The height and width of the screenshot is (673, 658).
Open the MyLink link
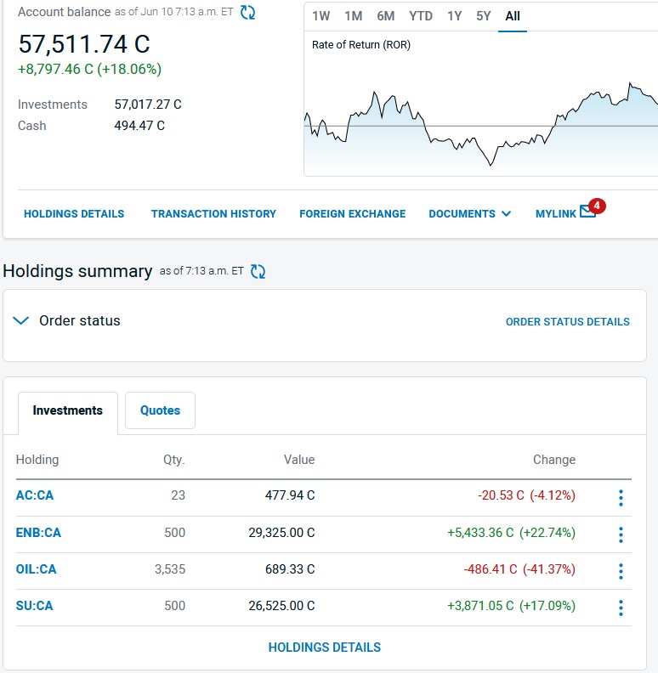click(556, 214)
